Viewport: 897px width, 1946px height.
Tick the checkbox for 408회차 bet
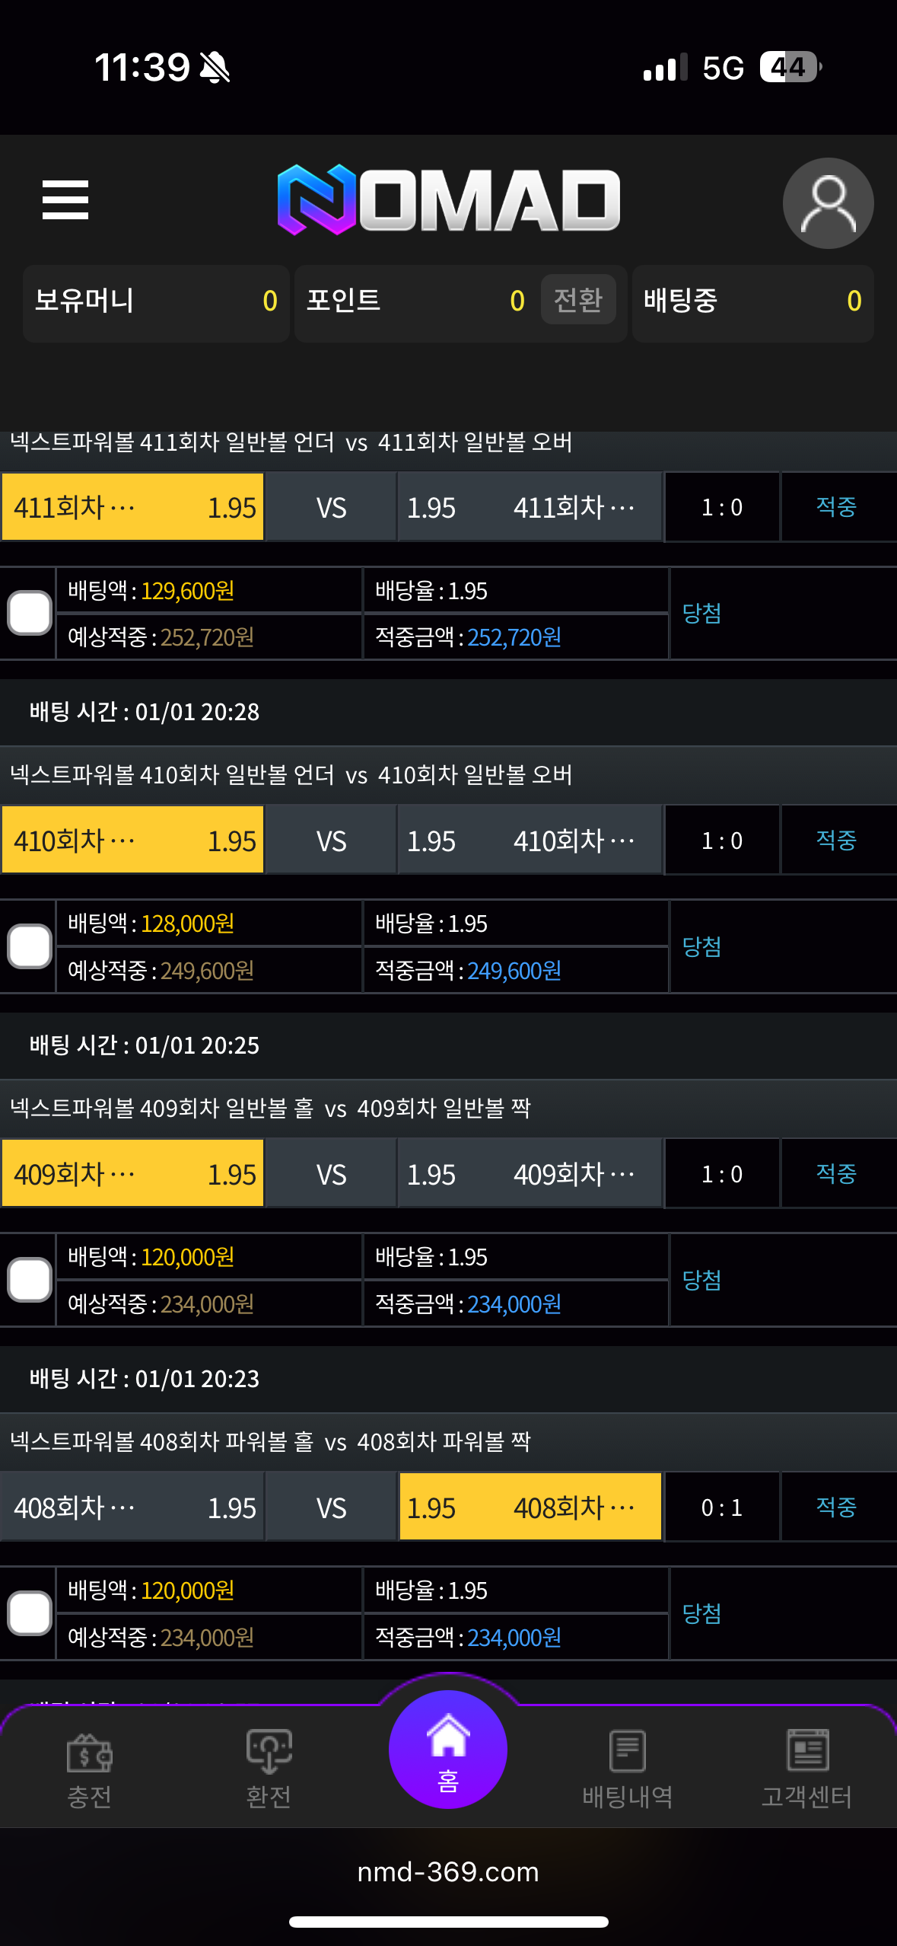(30, 1613)
